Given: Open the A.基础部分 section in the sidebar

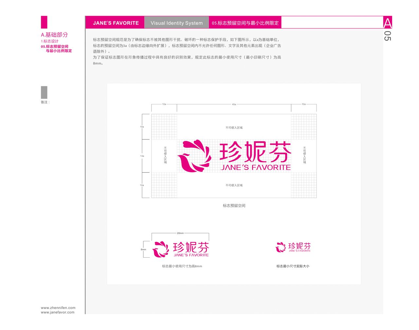Looking at the screenshot, I should (x=54, y=35).
